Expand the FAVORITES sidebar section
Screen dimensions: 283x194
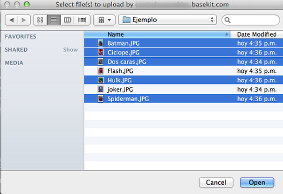(20, 37)
